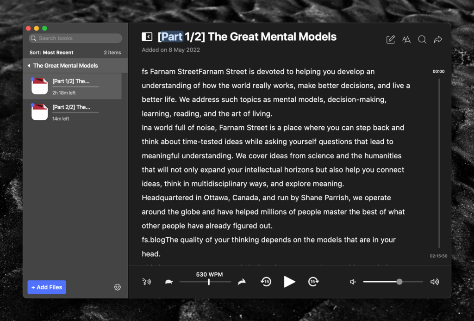
Task: Click the 14m left label
Action: click(x=61, y=119)
